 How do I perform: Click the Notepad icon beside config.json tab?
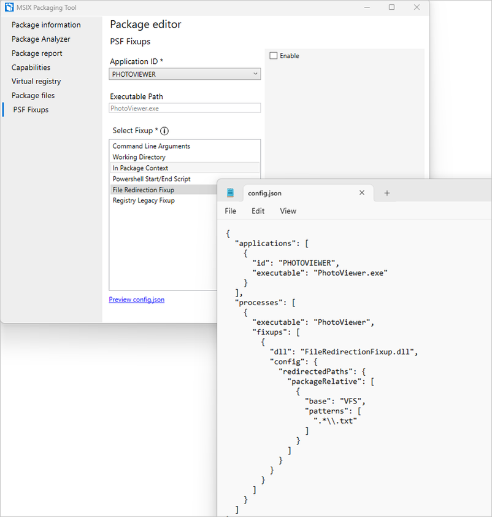230,193
